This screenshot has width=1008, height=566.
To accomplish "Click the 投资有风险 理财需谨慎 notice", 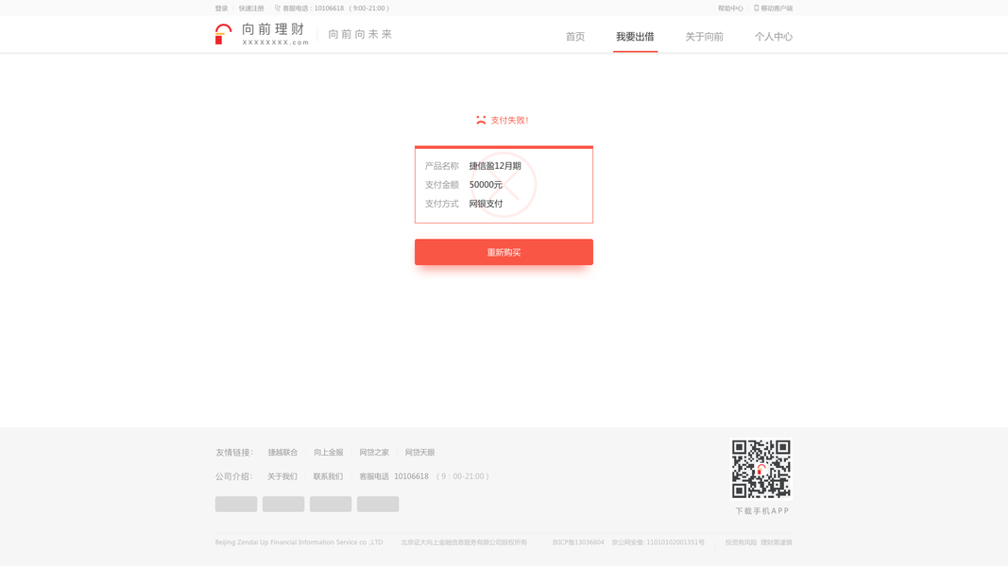I will 759,542.
